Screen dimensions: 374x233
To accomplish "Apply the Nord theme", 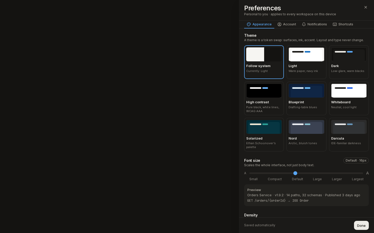I will 306,135.
